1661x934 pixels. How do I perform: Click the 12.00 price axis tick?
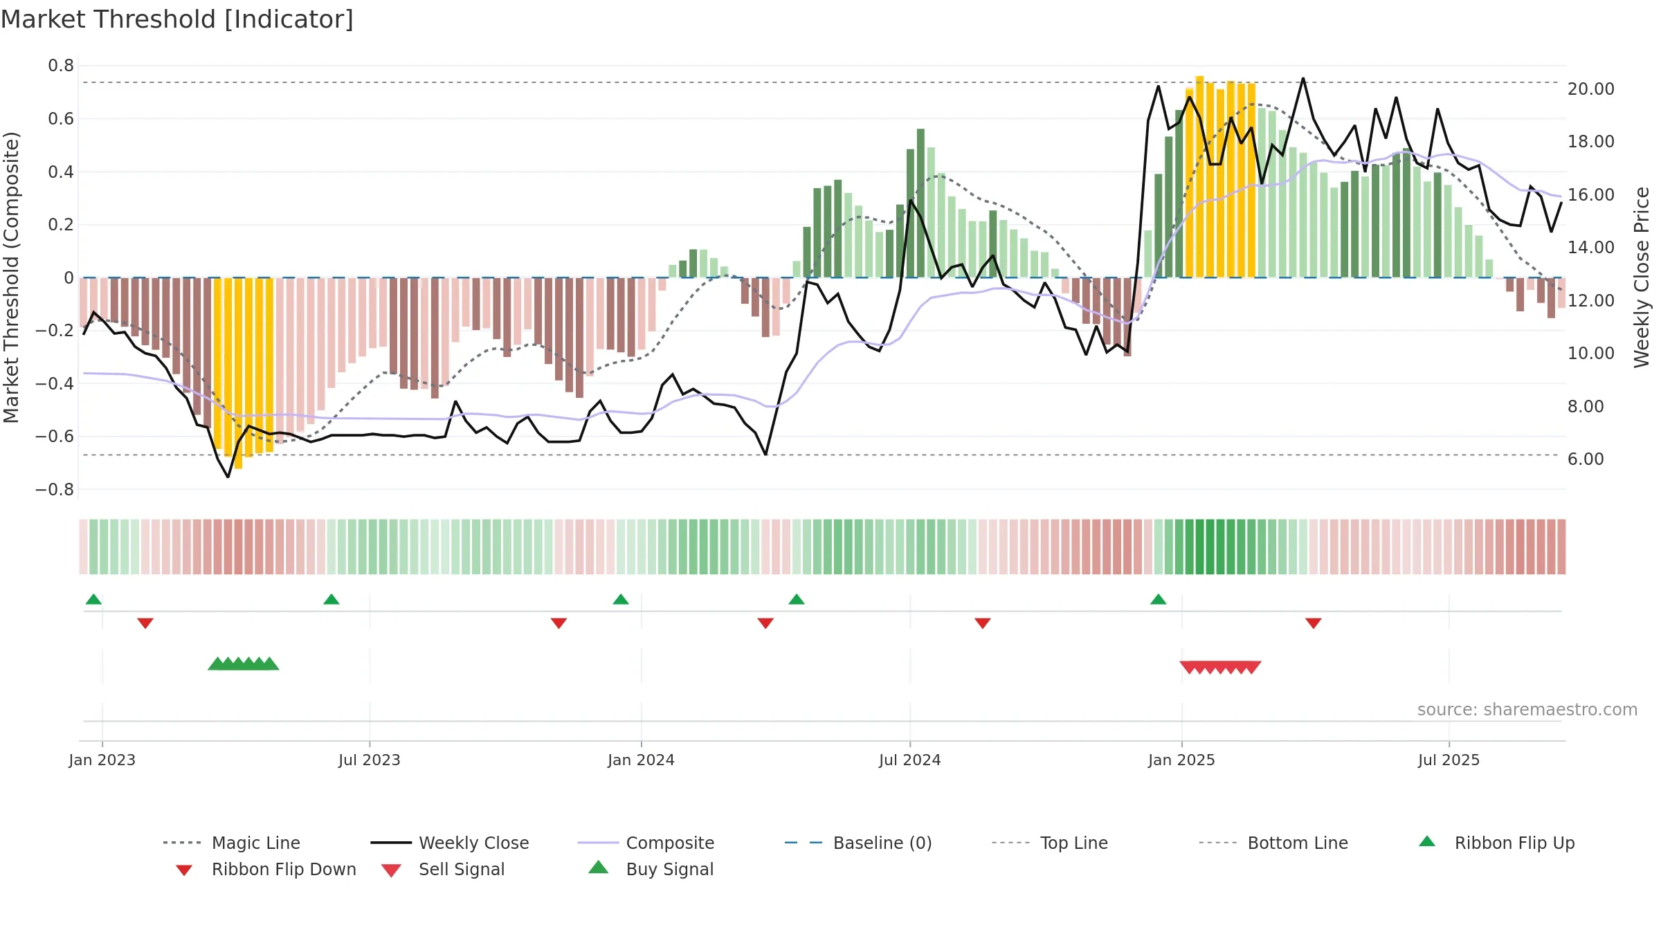[x=1591, y=301]
